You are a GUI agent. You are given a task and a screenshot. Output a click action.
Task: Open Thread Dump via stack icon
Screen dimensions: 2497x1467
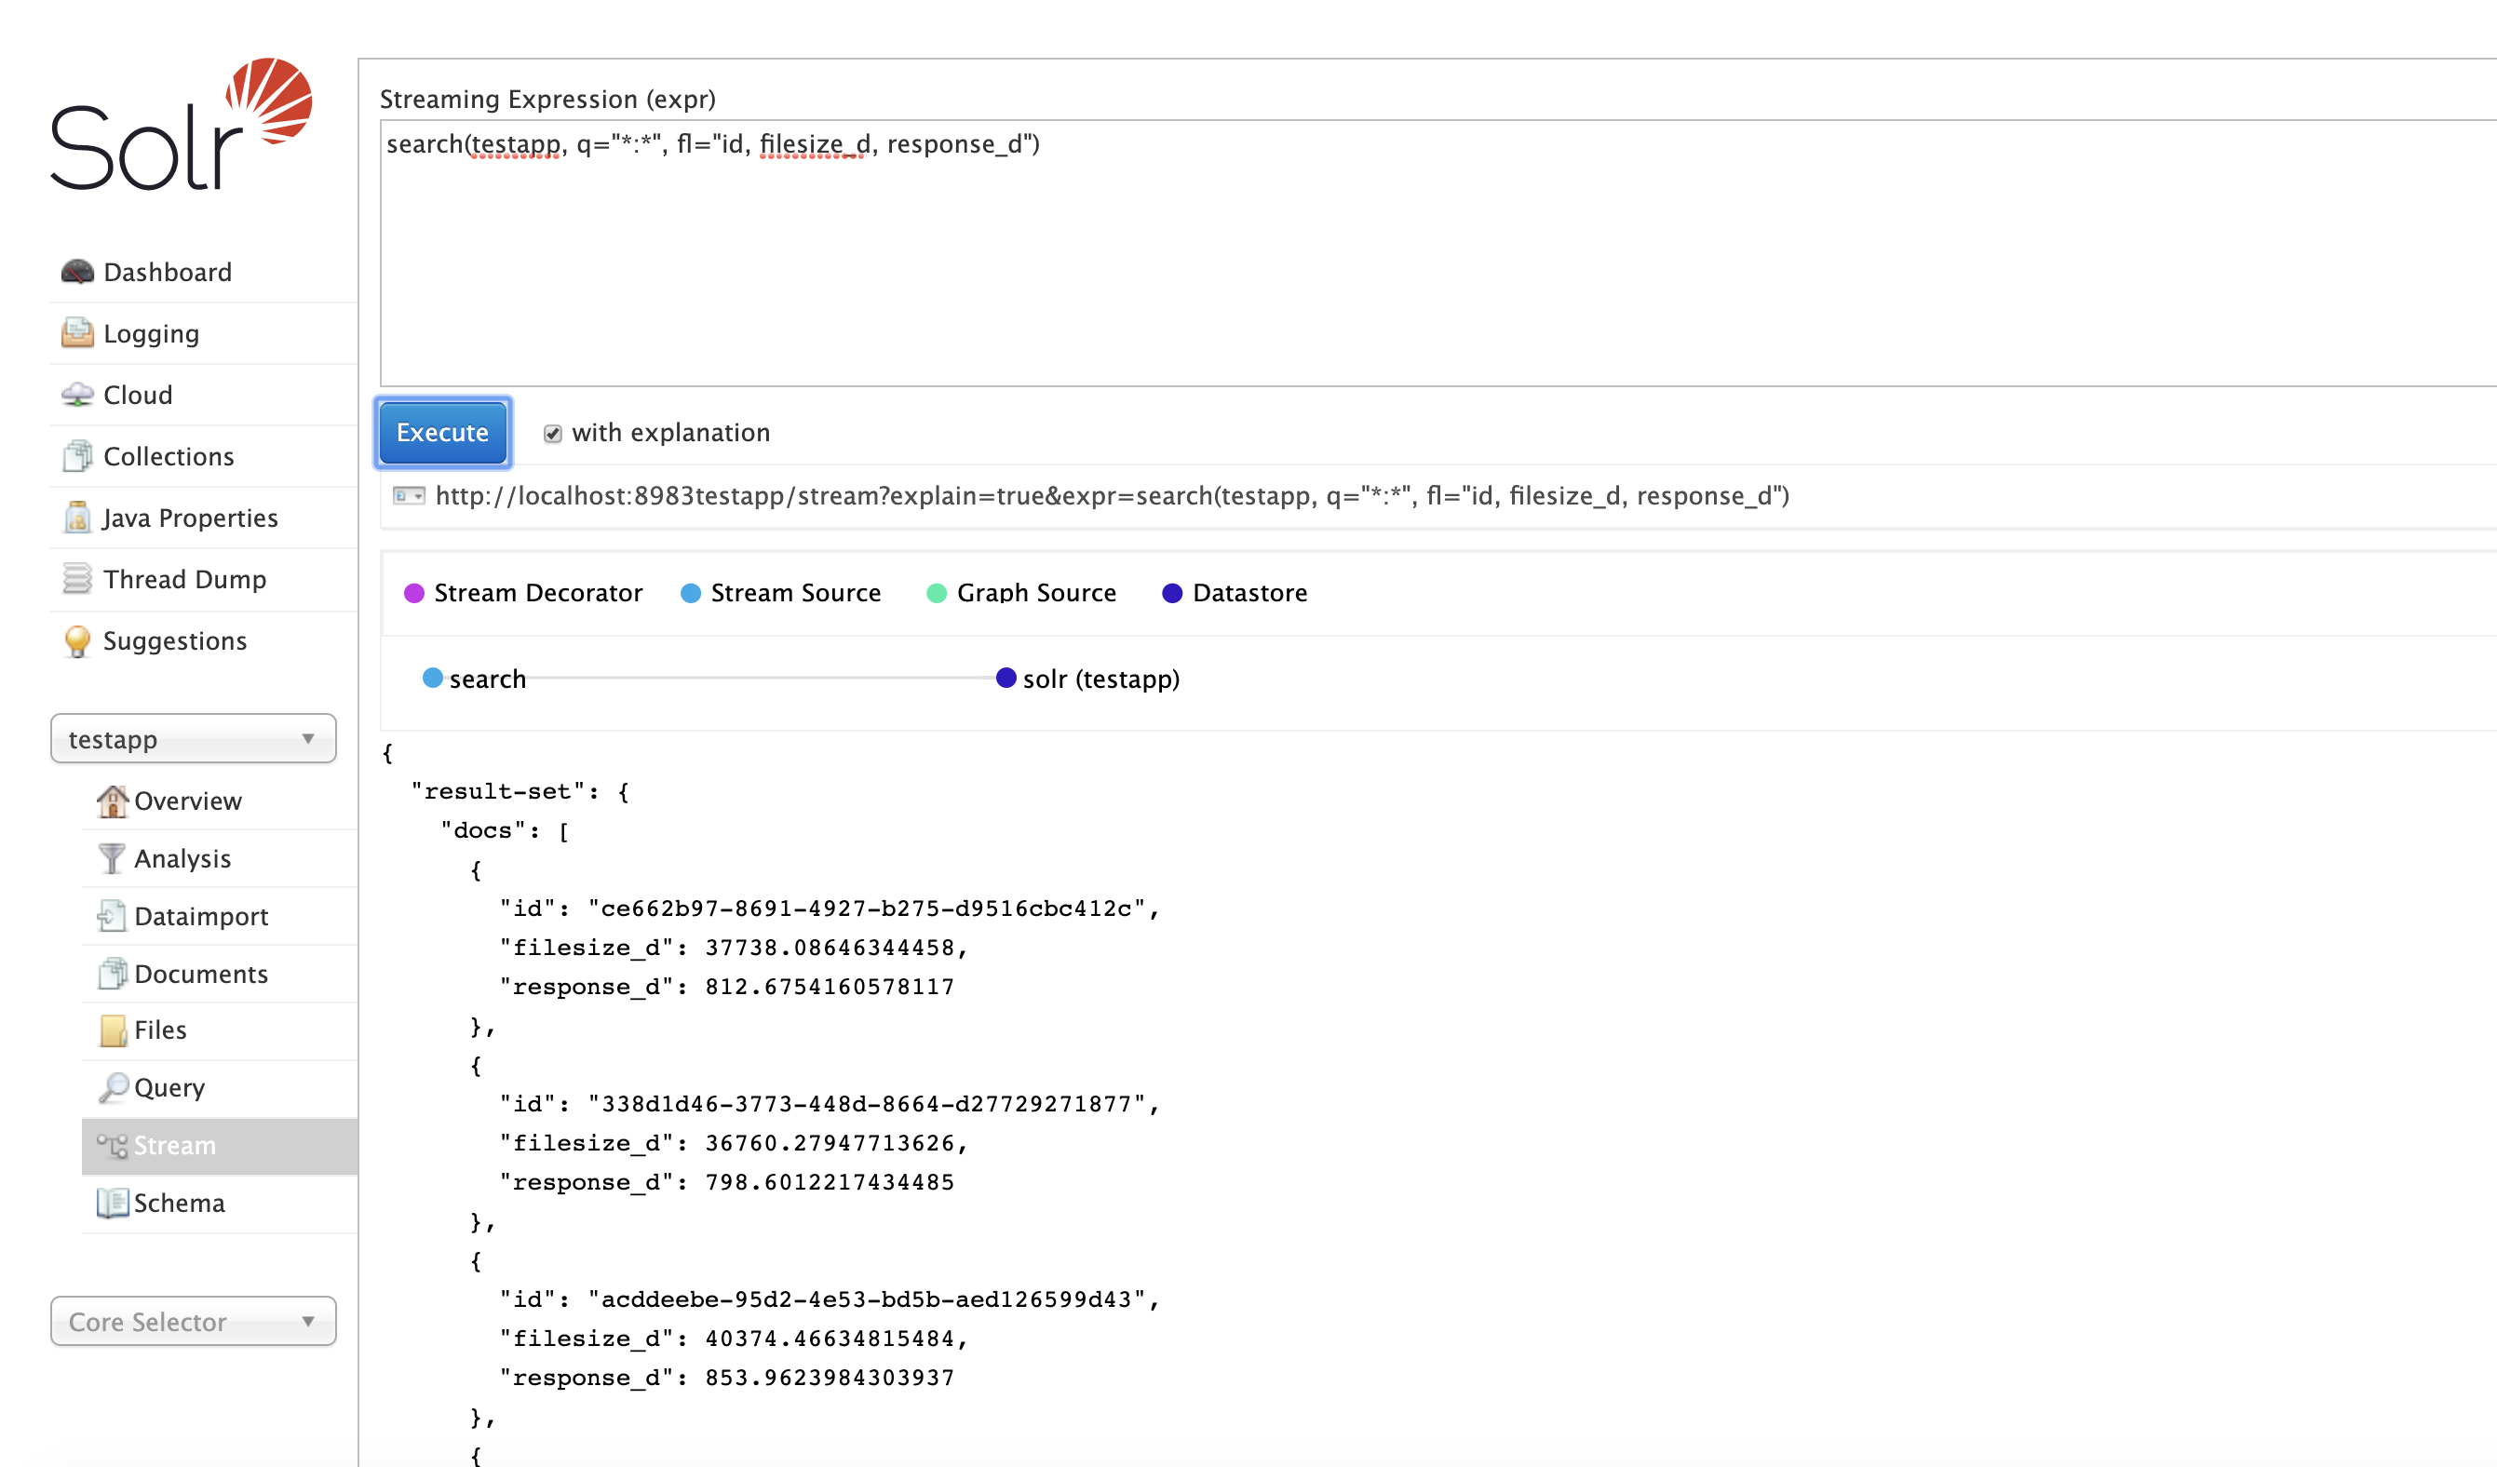77,578
